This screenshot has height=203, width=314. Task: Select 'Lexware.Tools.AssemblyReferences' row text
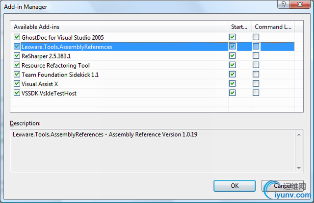(67, 47)
